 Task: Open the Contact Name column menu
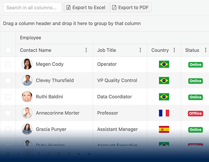86,50
